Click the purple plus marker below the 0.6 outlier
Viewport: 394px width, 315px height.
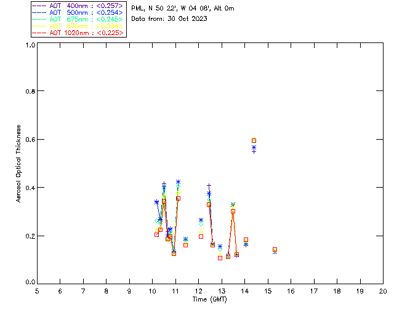tap(254, 152)
